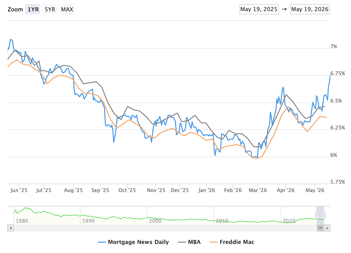Grab the scrollbar thumb grip

point(320,228)
